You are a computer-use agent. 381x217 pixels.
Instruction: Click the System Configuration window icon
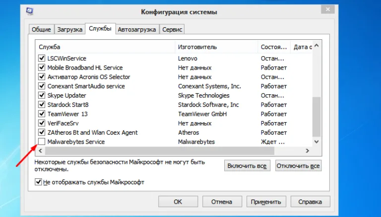[30, 11]
